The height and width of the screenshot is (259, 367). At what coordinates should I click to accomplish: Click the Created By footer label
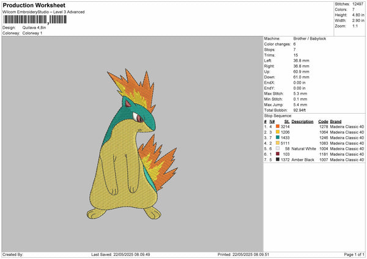pyautogui.click(x=13, y=255)
